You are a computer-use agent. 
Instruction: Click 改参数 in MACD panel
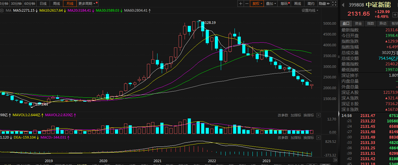[283, 137]
